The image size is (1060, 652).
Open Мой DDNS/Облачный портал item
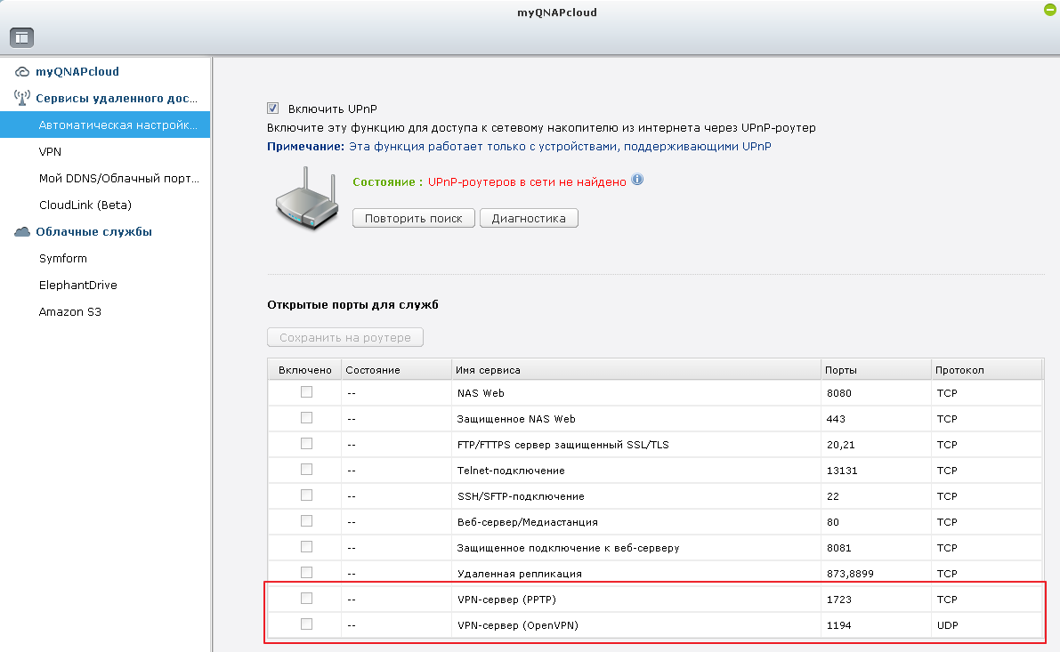(119, 179)
